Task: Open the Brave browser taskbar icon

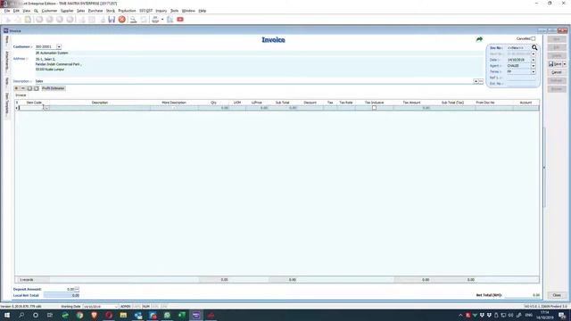Action: (95, 315)
